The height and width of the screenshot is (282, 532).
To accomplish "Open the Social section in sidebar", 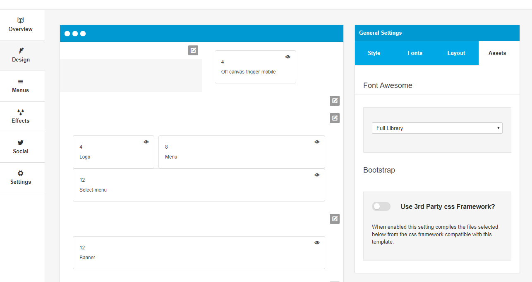I will (x=22, y=147).
